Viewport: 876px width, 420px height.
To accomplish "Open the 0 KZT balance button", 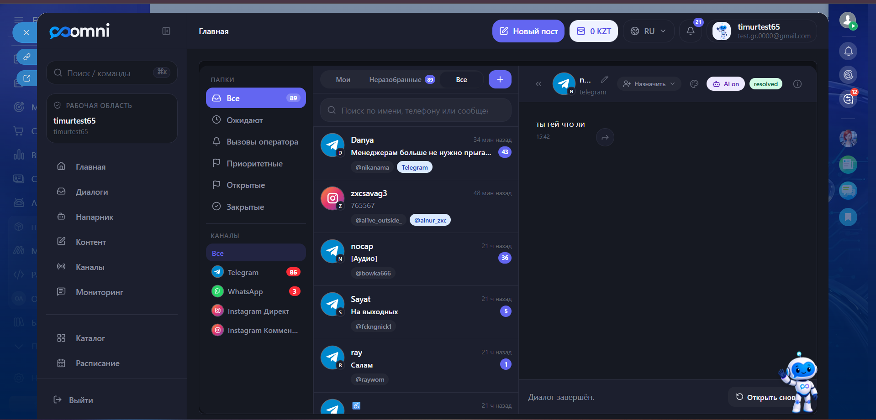I will coord(594,31).
